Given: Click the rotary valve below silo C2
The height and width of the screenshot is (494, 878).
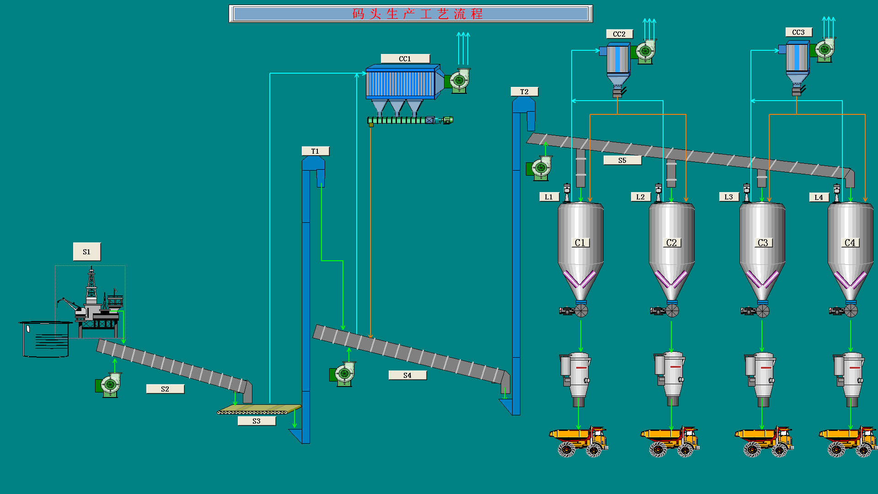Looking at the screenshot, I should [x=672, y=311].
